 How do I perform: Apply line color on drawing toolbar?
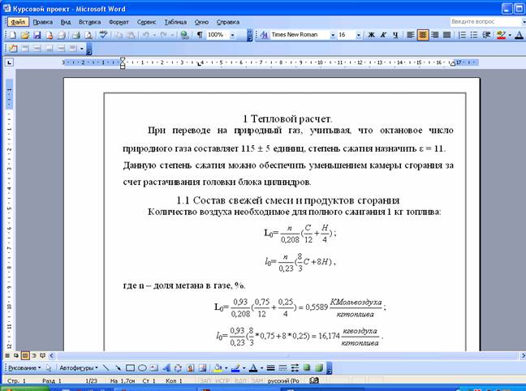click(x=235, y=367)
